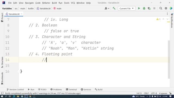Open code with me user icon

coord(107,8)
